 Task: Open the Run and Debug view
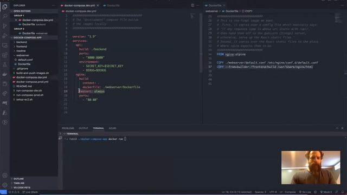pyautogui.click(x=5, y=36)
